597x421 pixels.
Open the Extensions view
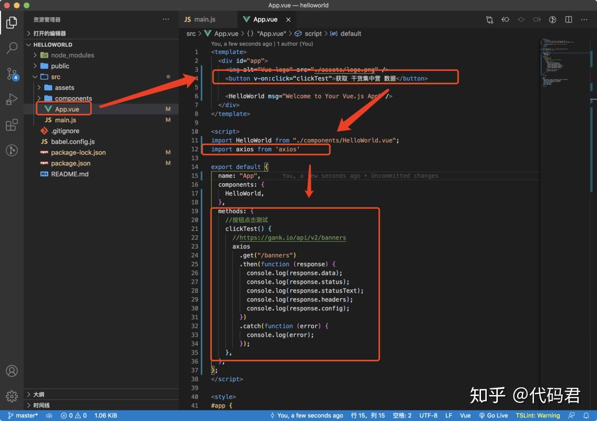tap(12, 125)
